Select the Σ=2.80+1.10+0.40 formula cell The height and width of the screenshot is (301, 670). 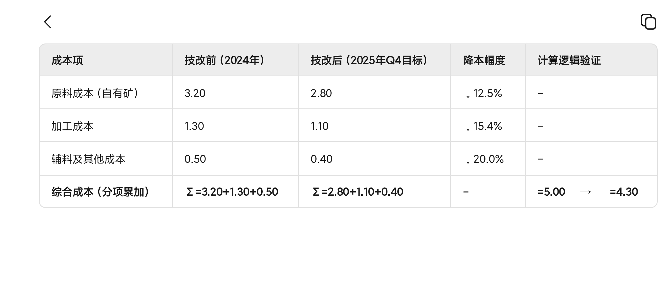pos(358,192)
